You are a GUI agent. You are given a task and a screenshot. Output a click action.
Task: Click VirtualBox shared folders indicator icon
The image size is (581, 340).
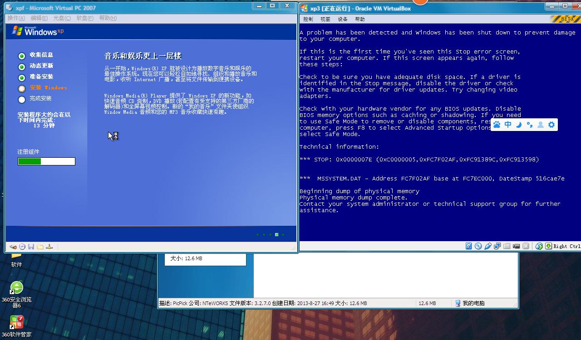click(507, 246)
